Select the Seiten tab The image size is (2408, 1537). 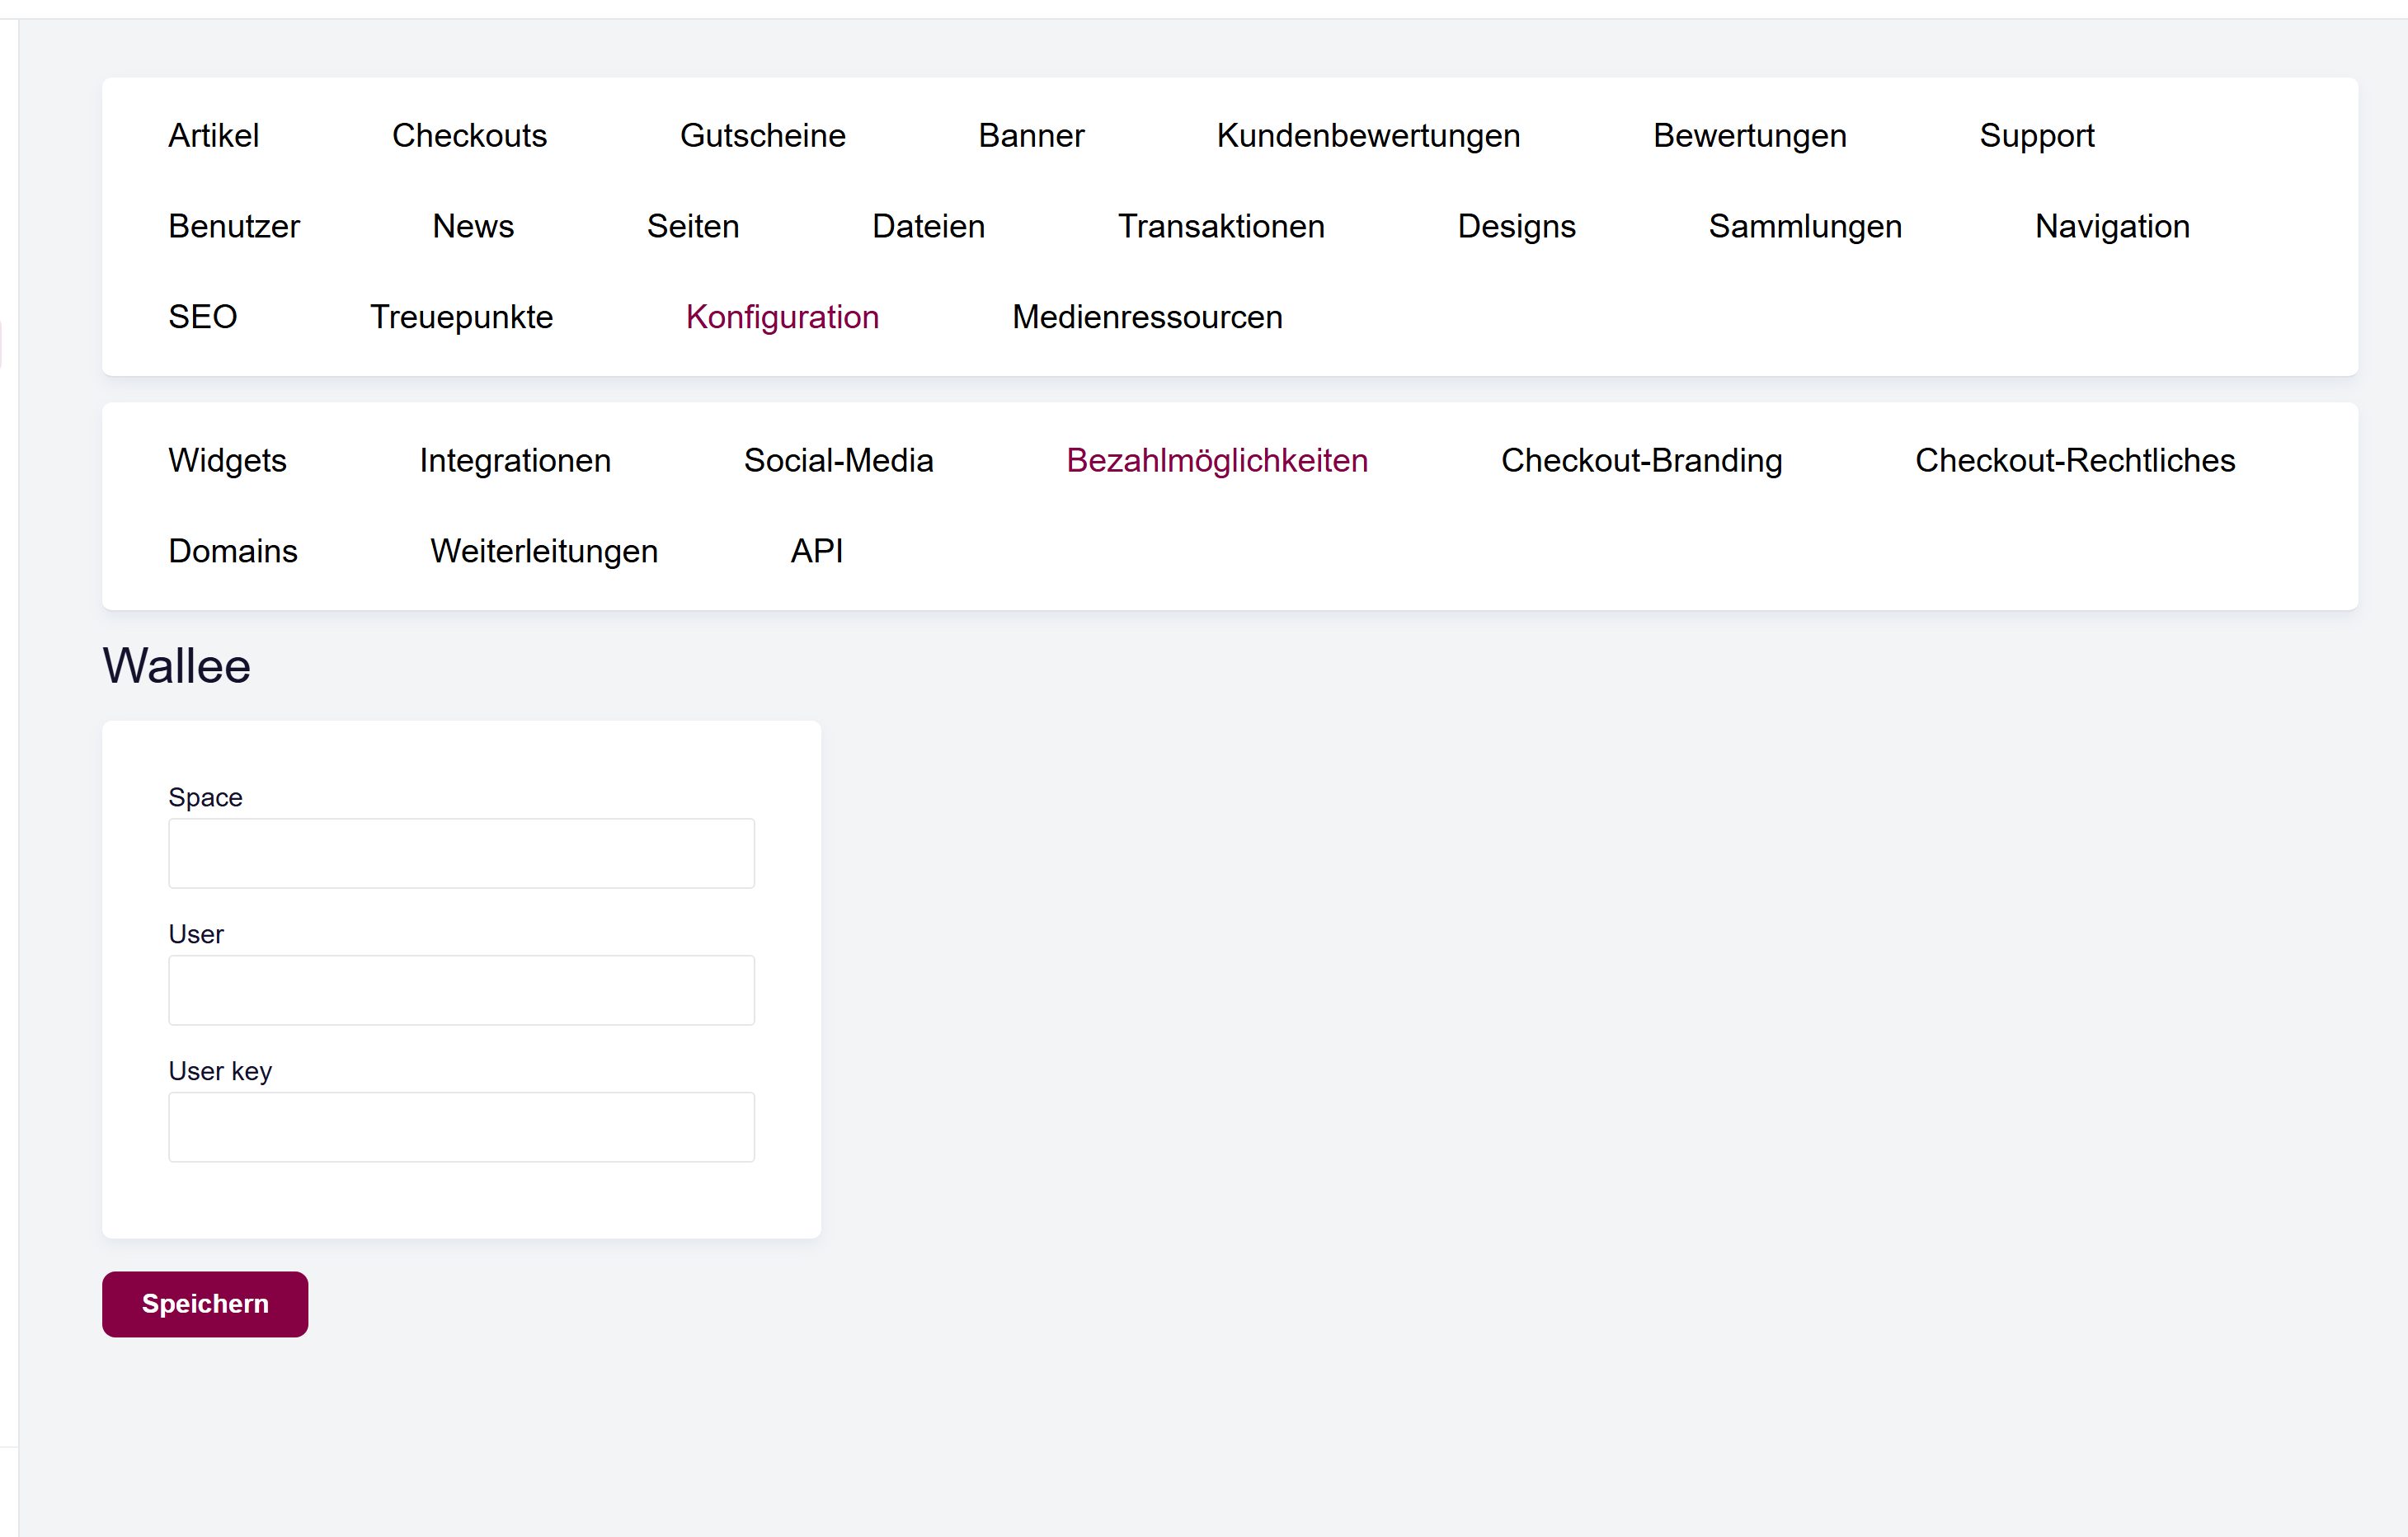[x=693, y=227]
